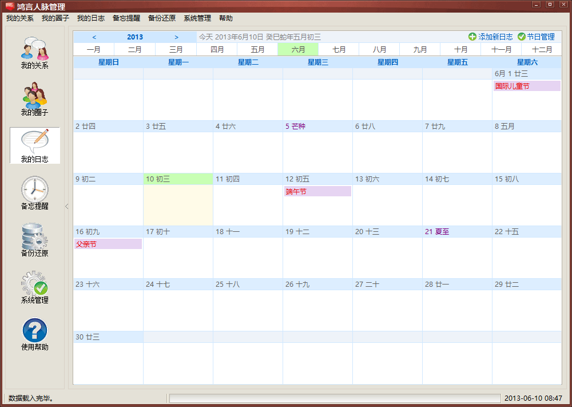Switch to 三月 month tab
Image resolution: width=572 pixels, height=407 pixels.
click(x=176, y=49)
